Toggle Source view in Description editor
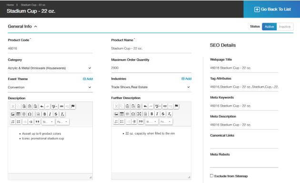300x183 pixels. coord(38,114)
